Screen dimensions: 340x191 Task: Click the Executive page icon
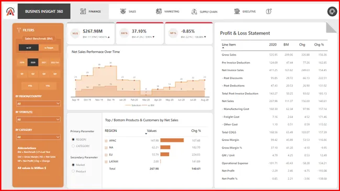[237, 12]
